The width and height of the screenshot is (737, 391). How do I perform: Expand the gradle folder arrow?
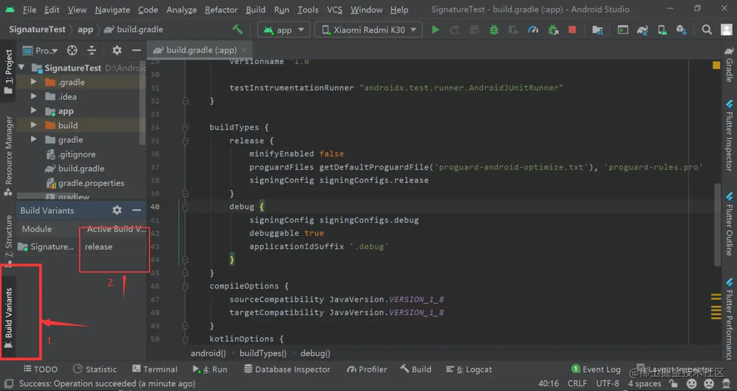pos(34,140)
